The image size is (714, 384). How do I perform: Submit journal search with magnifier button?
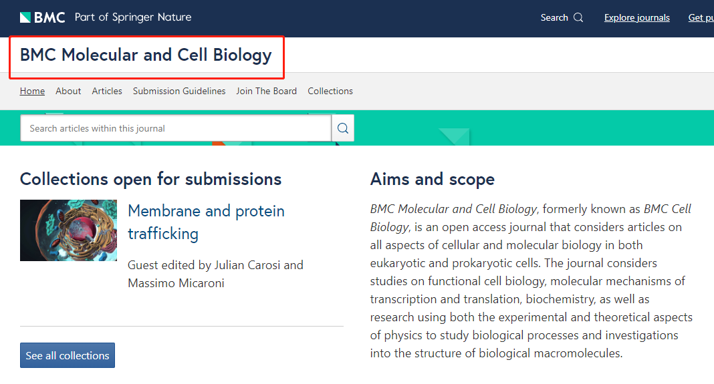(343, 128)
